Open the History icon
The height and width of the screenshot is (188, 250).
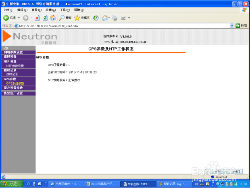pyautogui.click(x=96, y=18)
